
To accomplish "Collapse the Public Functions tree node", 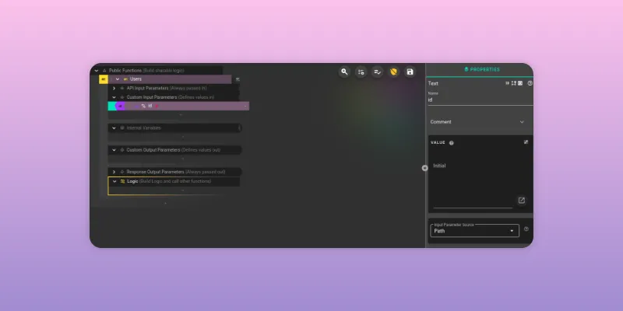I will (96, 70).
